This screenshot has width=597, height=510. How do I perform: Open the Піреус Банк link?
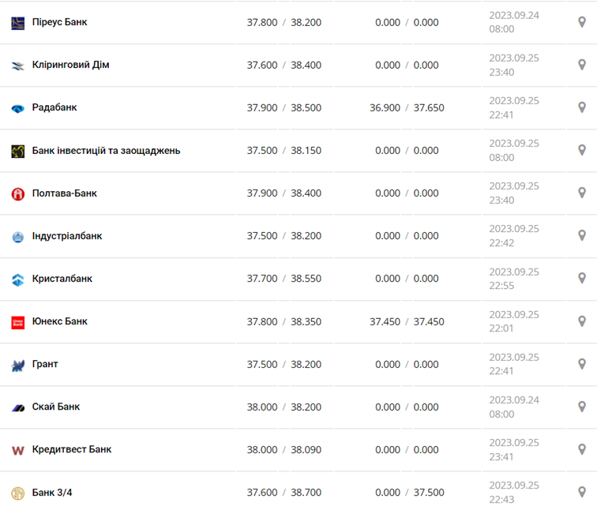tap(59, 22)
